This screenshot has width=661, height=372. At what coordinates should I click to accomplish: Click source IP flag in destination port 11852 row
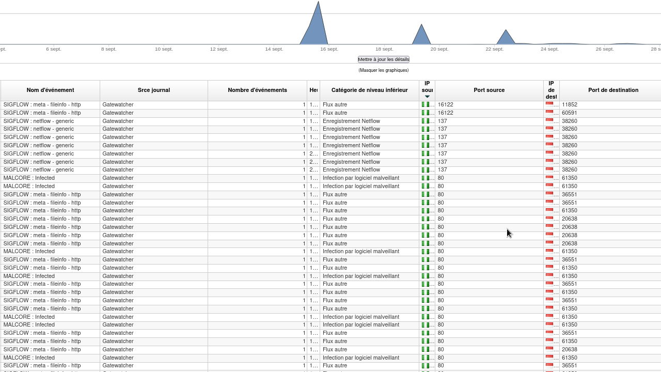click(426, 104)
